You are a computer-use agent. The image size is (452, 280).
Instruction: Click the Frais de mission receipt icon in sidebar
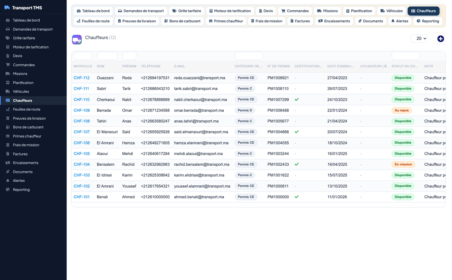pos(8,145)
